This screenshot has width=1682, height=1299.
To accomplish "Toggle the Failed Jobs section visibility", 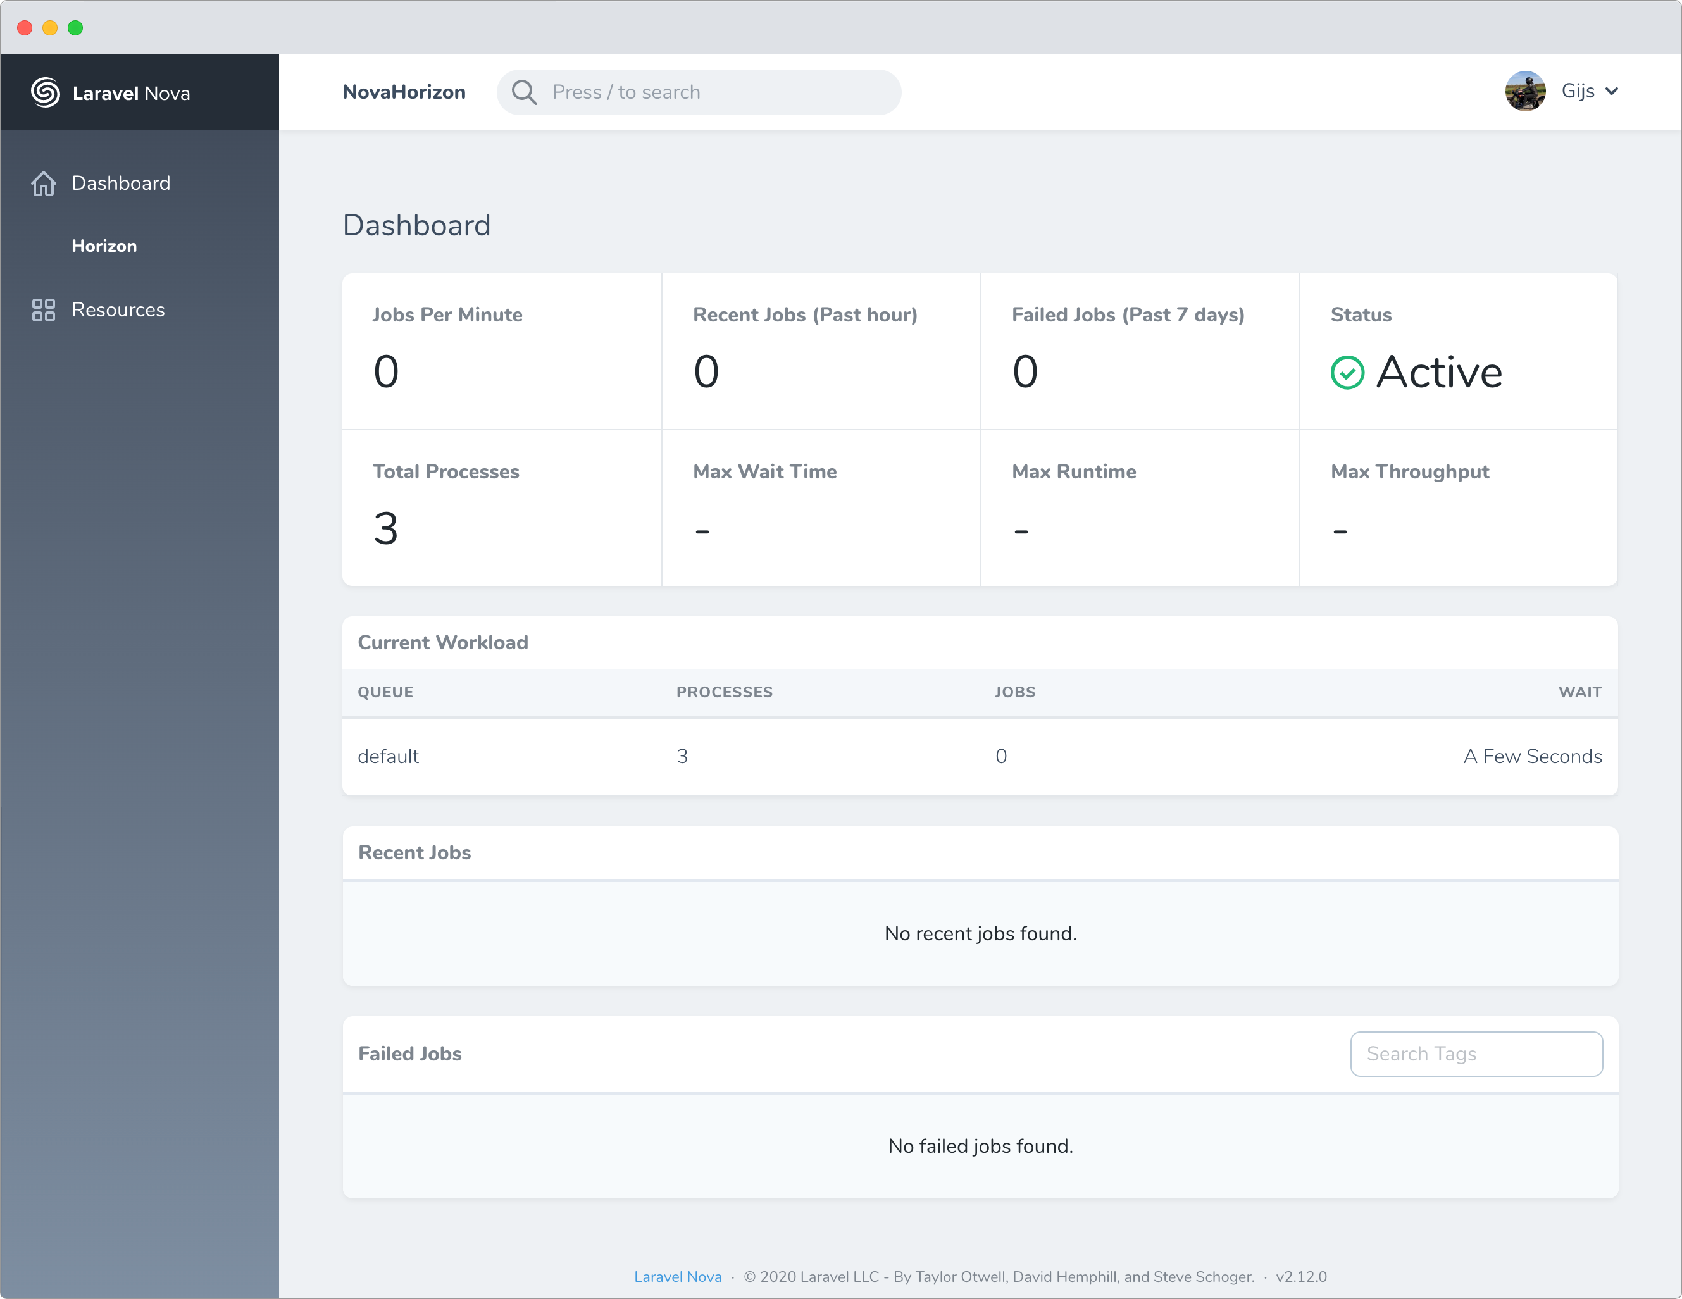I will tap(408, 1053).
